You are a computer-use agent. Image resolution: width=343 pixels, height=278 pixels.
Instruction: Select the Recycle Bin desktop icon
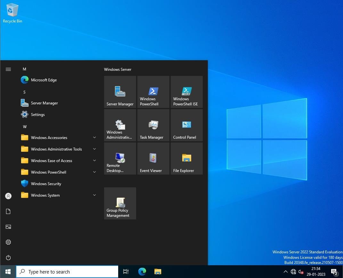[x=12, y=13]
